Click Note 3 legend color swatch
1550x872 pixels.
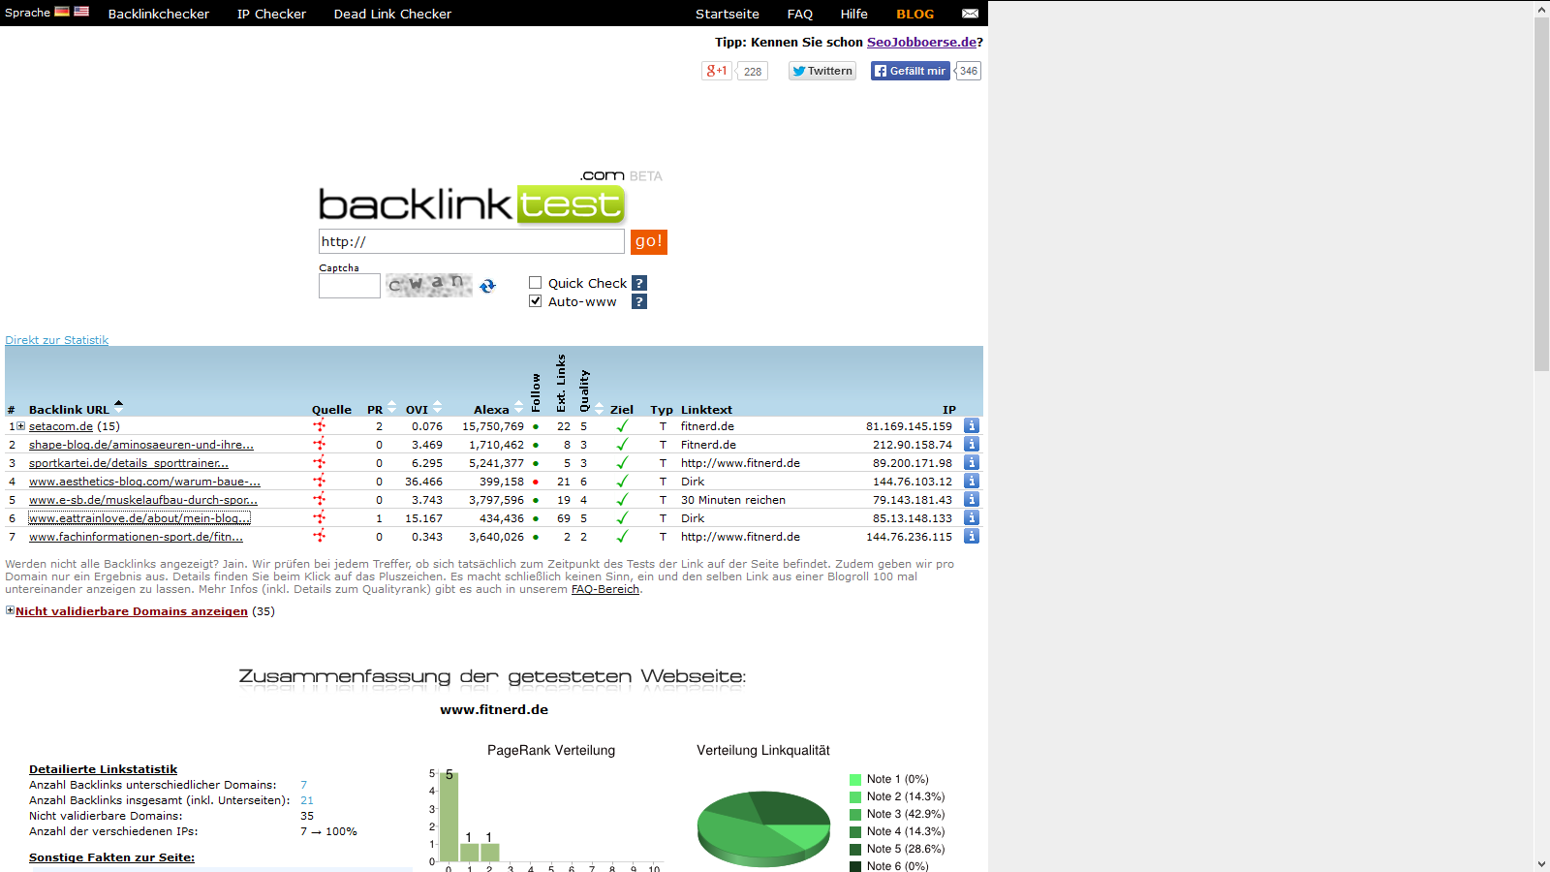click(855, 815)
